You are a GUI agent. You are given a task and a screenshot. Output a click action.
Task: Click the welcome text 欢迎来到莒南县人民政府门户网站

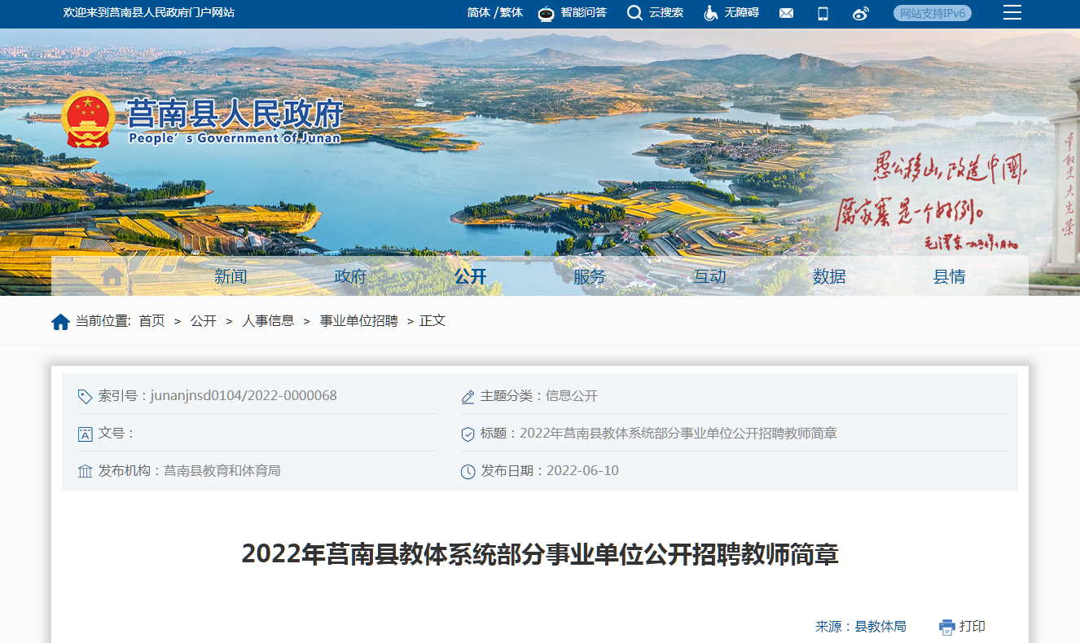tap(149, 13)
